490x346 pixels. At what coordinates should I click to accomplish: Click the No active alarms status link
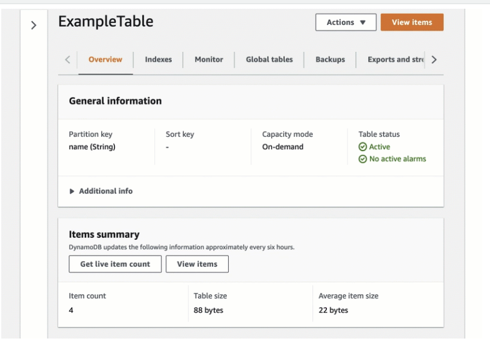coord(397,159)
